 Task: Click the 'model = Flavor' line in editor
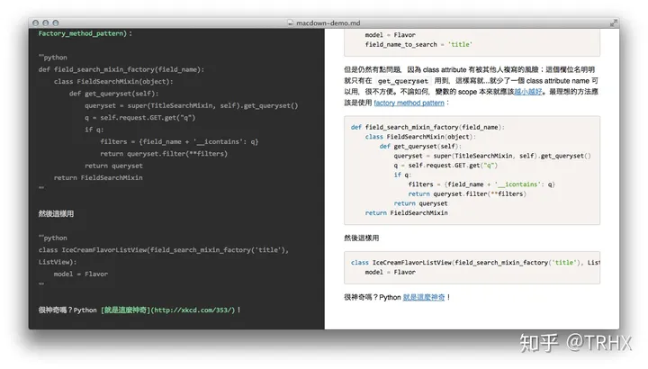point(81,274)
